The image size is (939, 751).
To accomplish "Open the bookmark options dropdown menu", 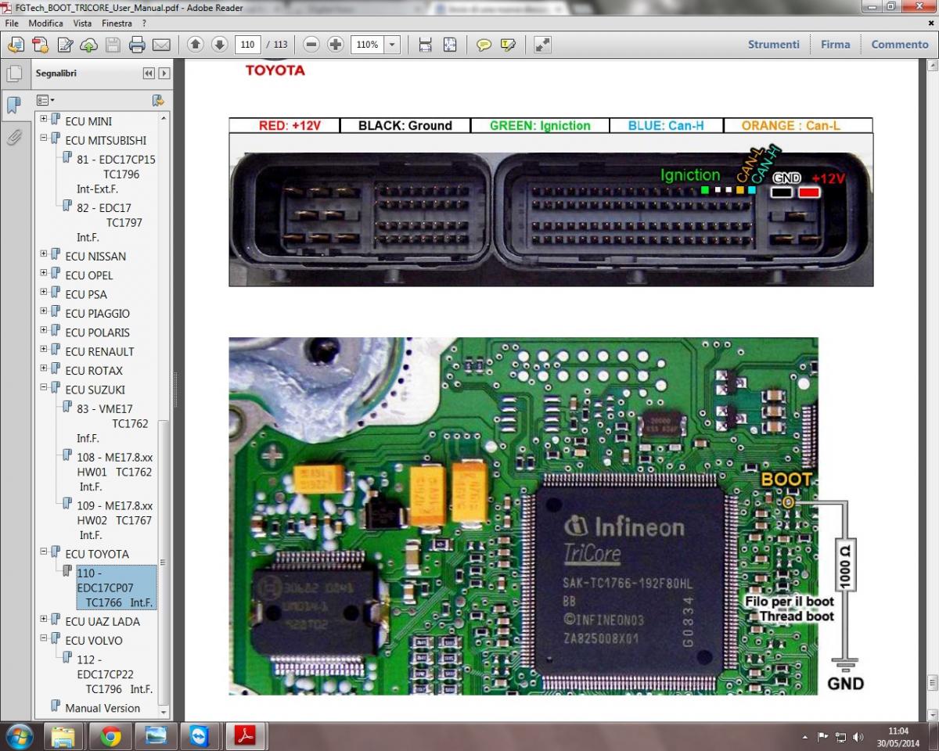I will click(x=45, y=100).
